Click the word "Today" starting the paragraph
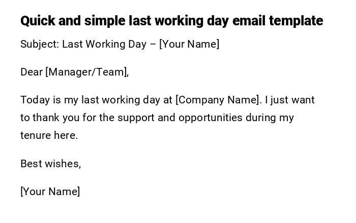 point(34,100)
